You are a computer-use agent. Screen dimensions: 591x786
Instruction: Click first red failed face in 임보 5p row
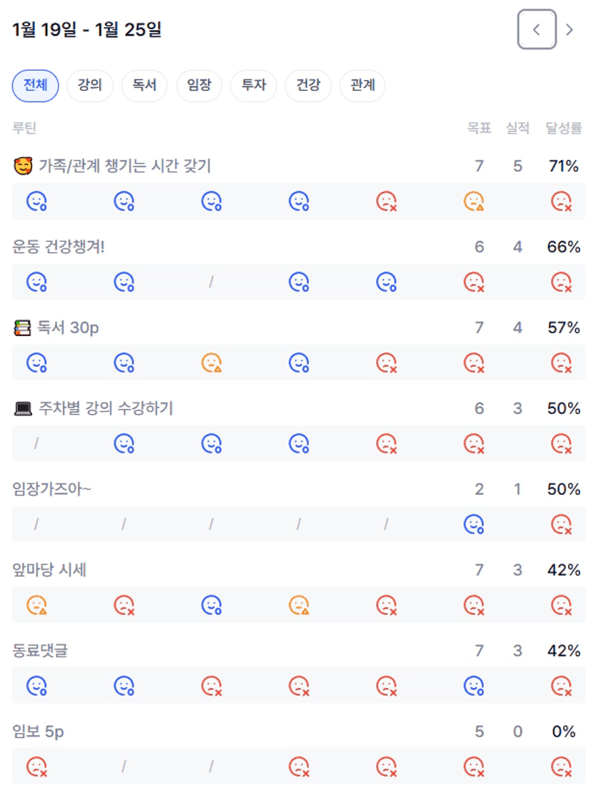[x=36, y=767]
